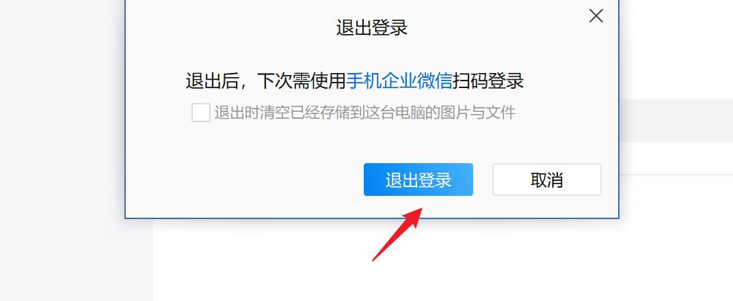Image resolution: width=733 pixels, height=301 pixels.
Task: Enable clearing of cached pictures on logout
Action: click(x=200, y=113)
